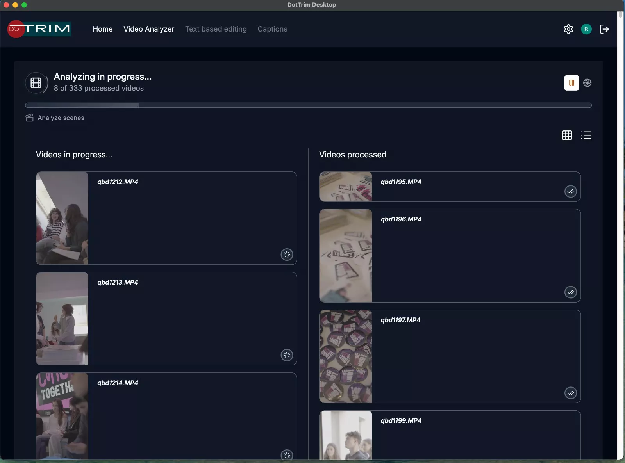Open the green R user avatar
Image resolution: width=625 pixels, height=463 pixels.
(x=586, y=29)
